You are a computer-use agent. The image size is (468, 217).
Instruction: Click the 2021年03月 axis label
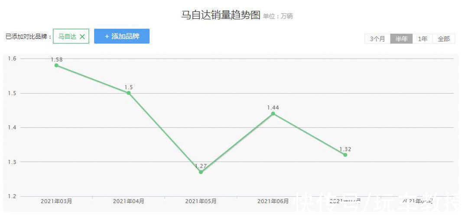point(56,201)
